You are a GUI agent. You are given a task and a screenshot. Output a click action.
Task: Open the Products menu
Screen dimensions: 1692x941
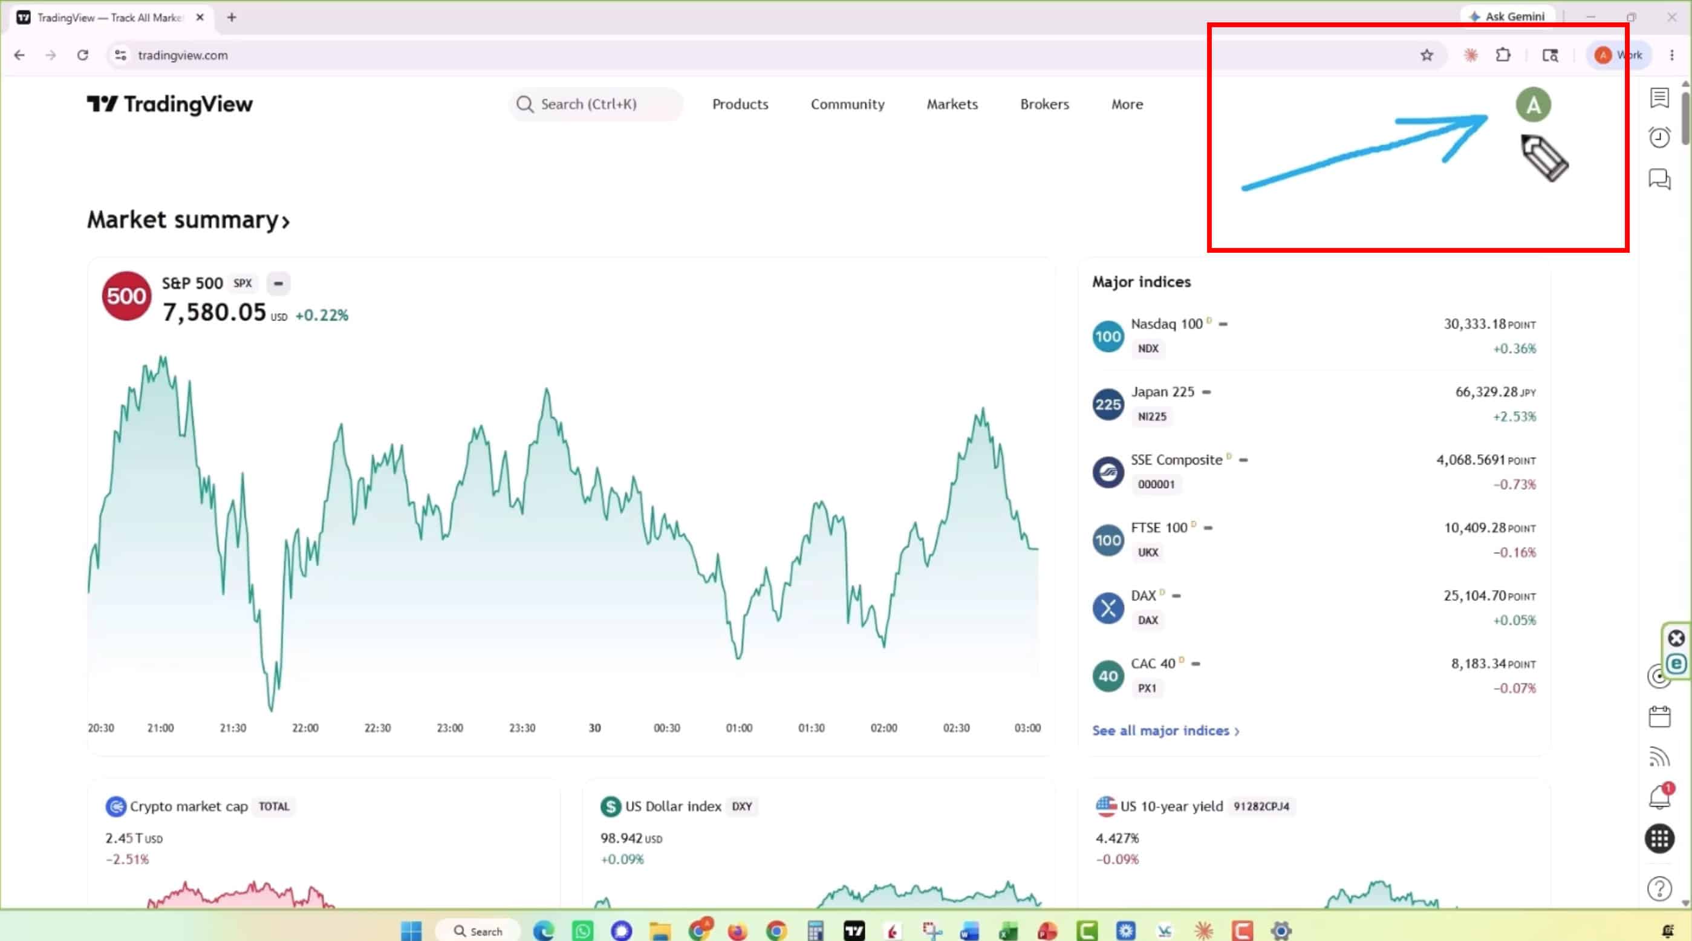pos(740,105)
